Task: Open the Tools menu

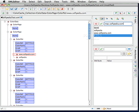Action: 64,2
